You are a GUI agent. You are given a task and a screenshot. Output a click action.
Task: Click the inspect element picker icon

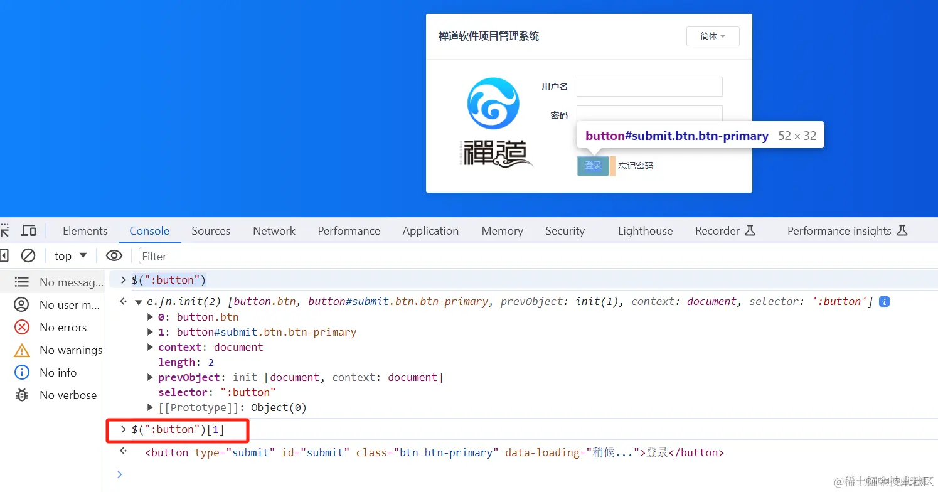tap(4, 230)
